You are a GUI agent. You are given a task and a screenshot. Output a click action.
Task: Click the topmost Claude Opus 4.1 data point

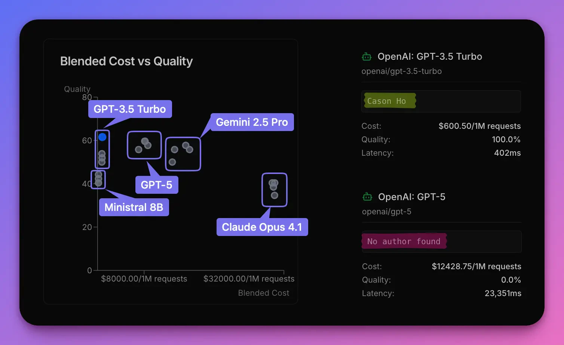(x=273, y=182)
